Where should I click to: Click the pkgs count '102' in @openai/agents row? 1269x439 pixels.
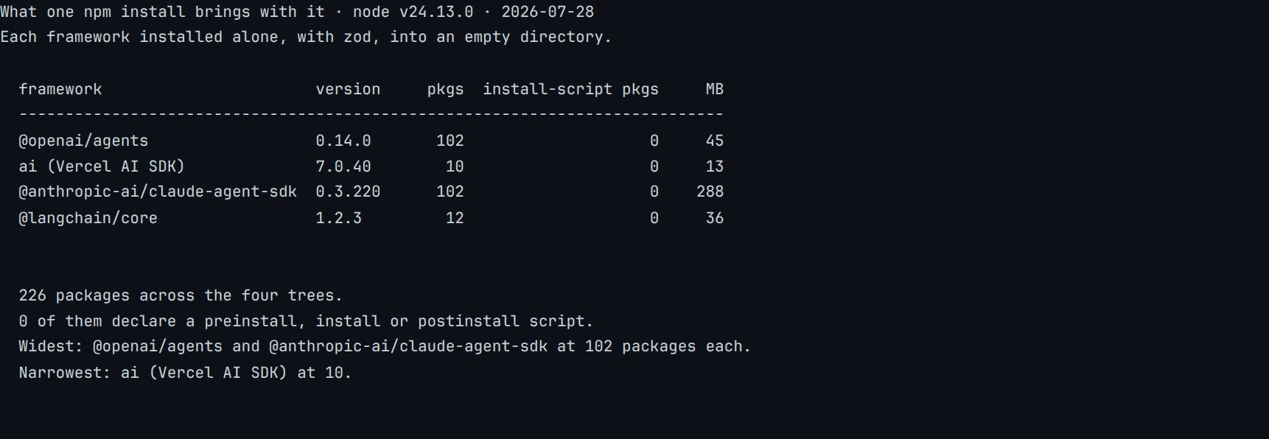pos(450,141)
